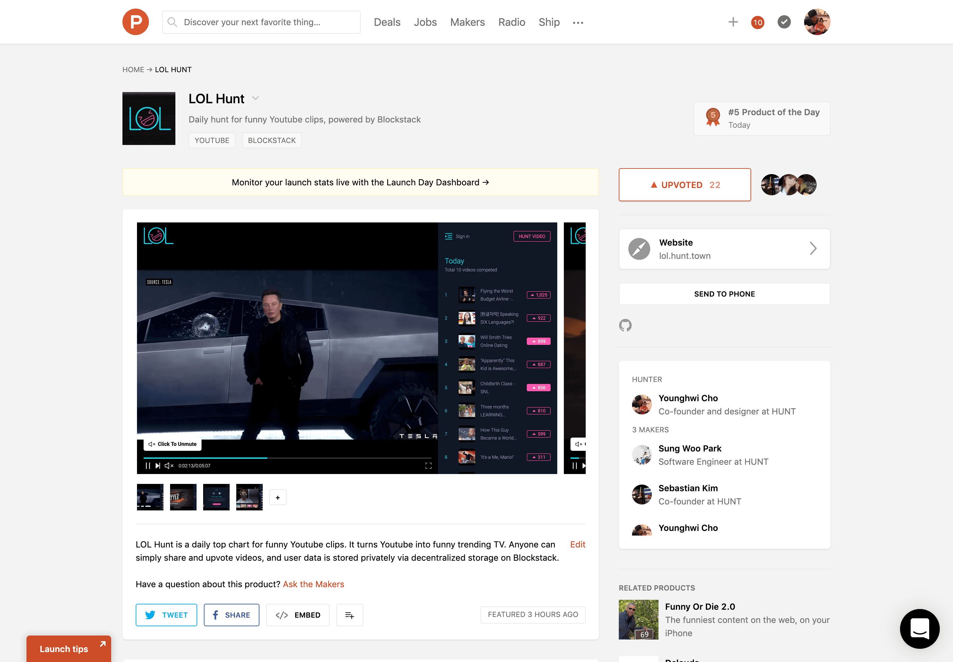Toggle the mute speaker icon in player controls
953x662 pixels.
(169, 466)
